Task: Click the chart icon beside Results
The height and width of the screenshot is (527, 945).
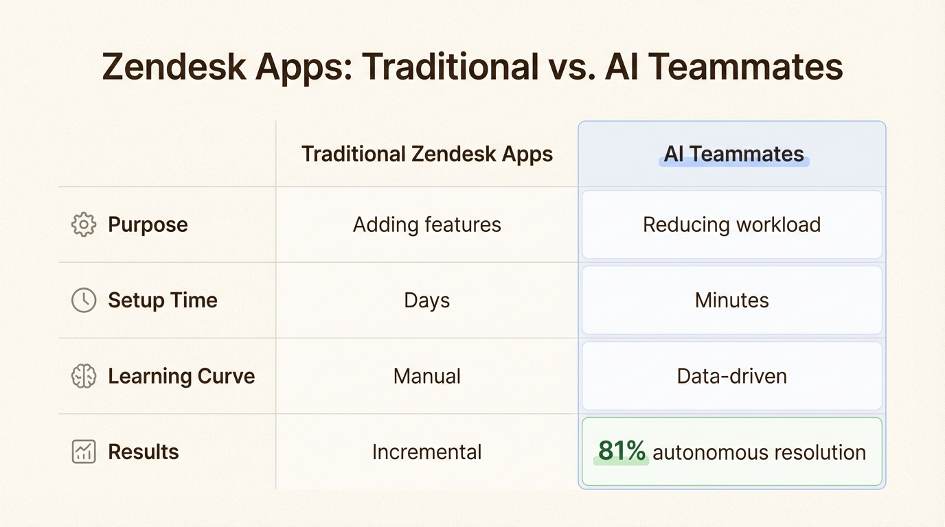Action: pos(84,452)
